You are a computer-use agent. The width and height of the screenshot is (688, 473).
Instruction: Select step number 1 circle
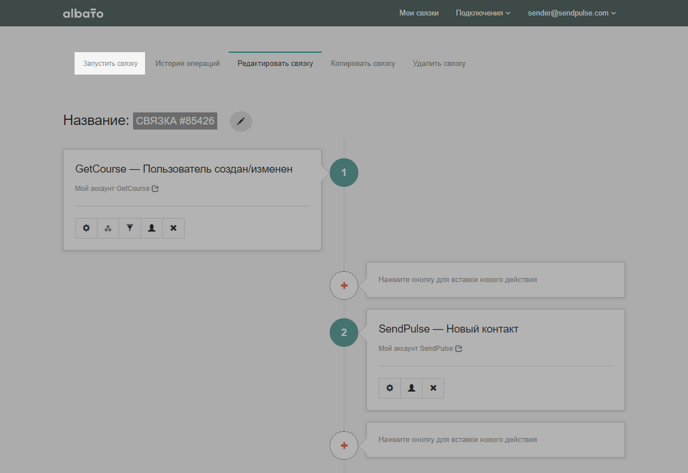pos(344,173)
